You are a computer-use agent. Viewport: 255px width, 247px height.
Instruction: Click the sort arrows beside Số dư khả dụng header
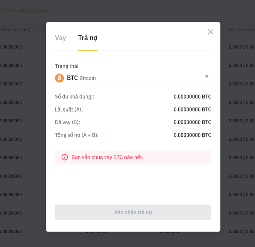click(x=33, y=30)
